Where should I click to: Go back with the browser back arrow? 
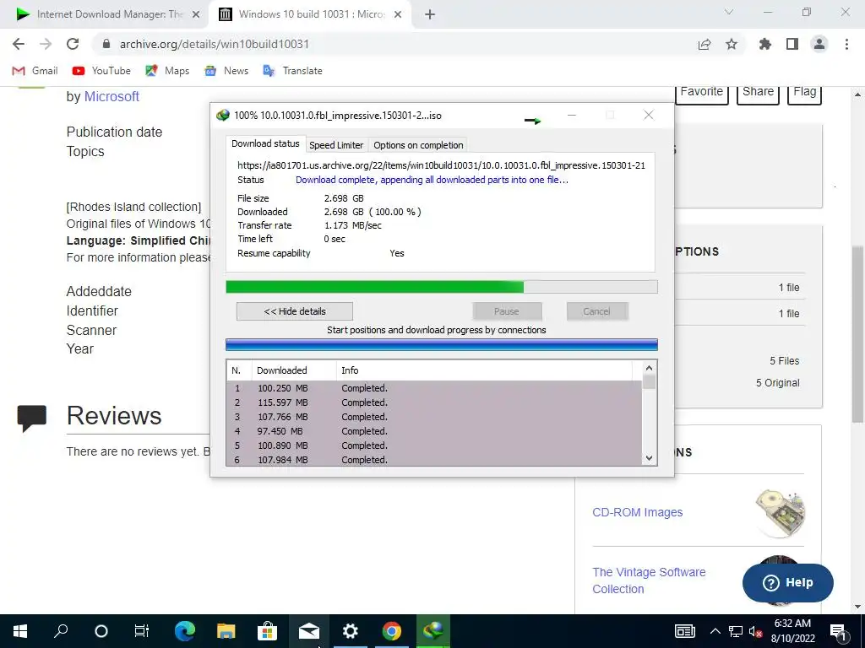pos(19,44)
